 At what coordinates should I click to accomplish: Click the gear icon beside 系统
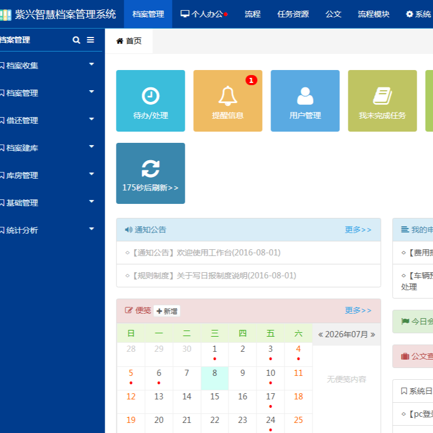point(409,14)
